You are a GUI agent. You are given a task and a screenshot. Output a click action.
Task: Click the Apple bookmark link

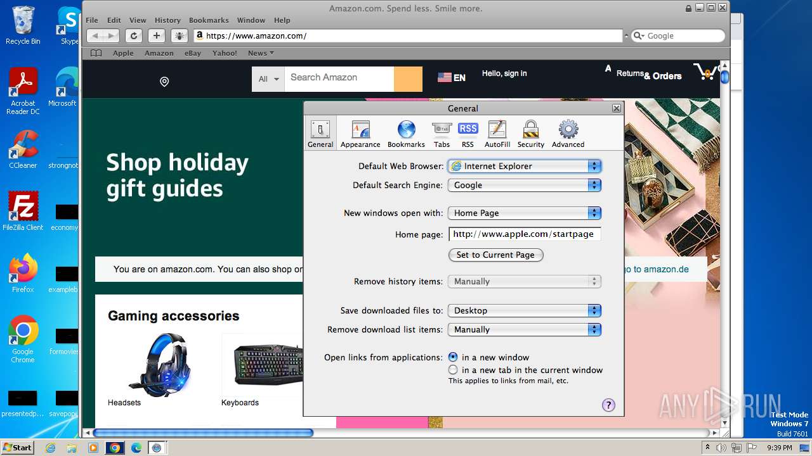click(123, 53)
